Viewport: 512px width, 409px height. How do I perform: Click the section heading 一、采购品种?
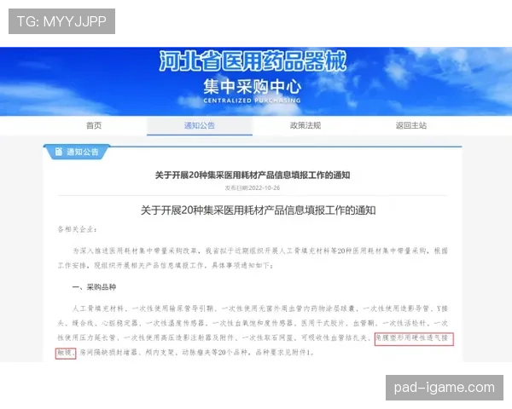click(94, 287)
